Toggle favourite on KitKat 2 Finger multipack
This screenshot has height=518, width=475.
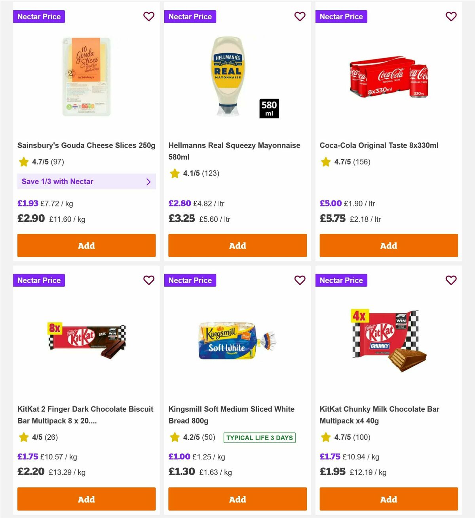tap(149, 280)
